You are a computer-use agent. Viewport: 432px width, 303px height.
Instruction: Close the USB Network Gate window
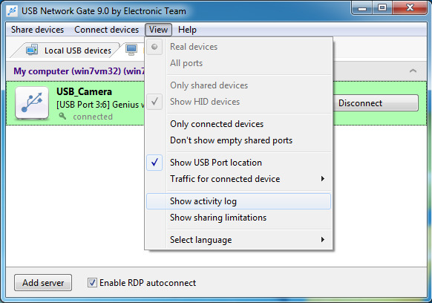(x=410, y=8)
